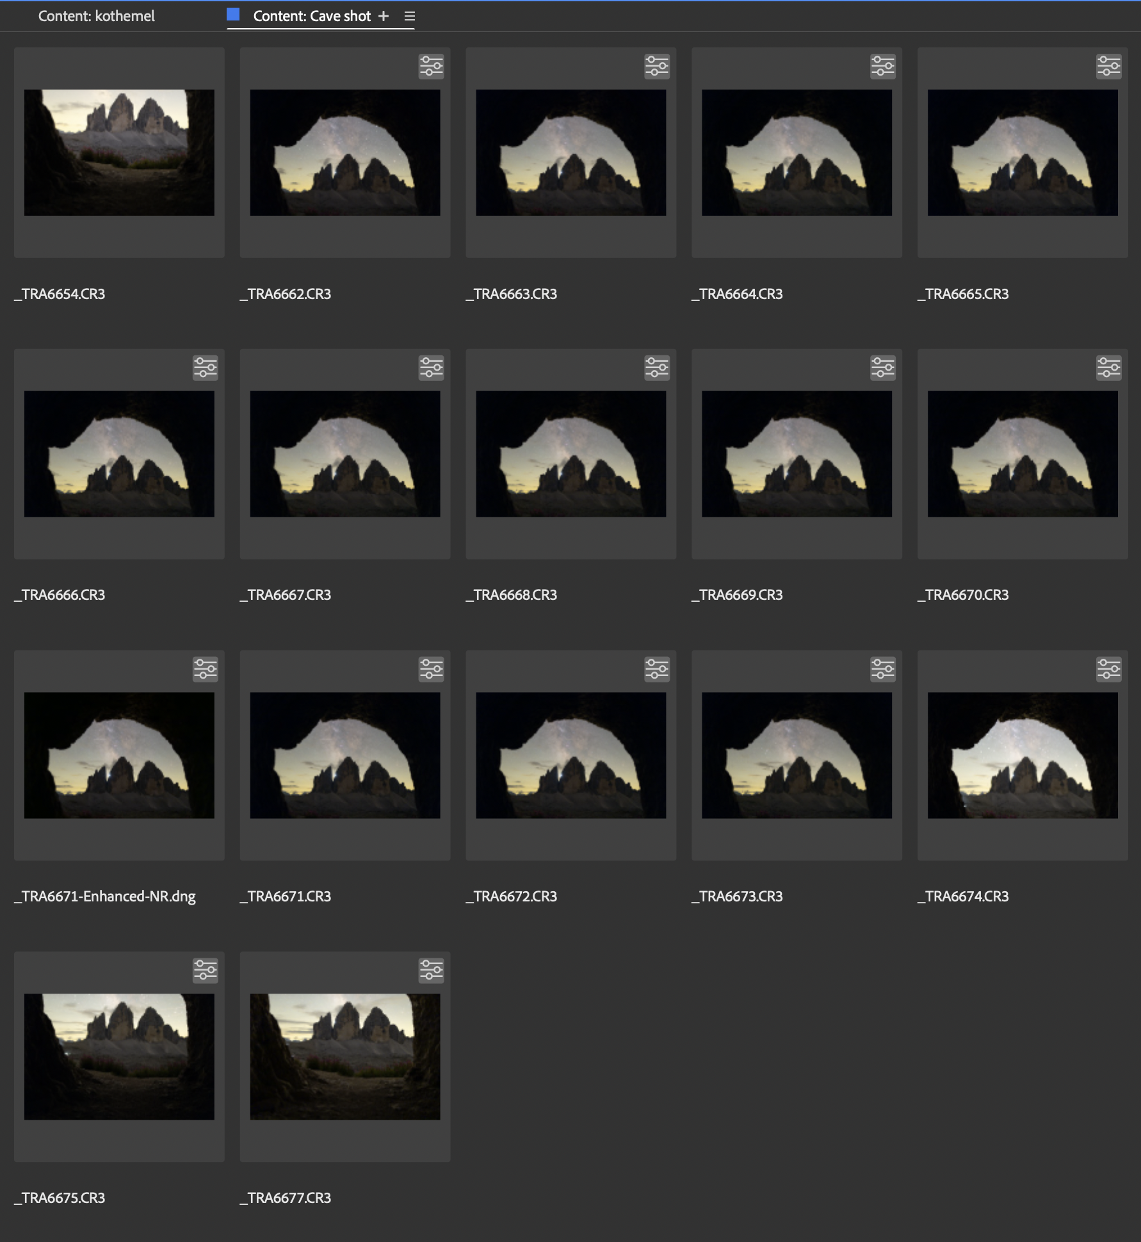Select the _TRA6669.CR3 image thumbnail
Screen dimensions: 1141x1242
(797, 454)
